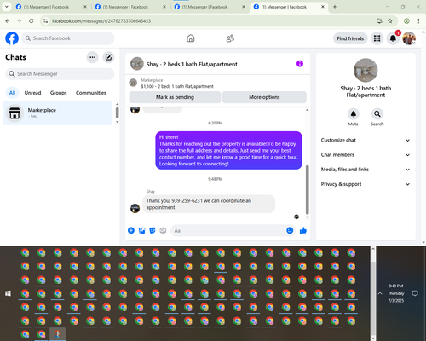
Task: Open more actions plus icon in composer
Action: click(x=131, y=230)
